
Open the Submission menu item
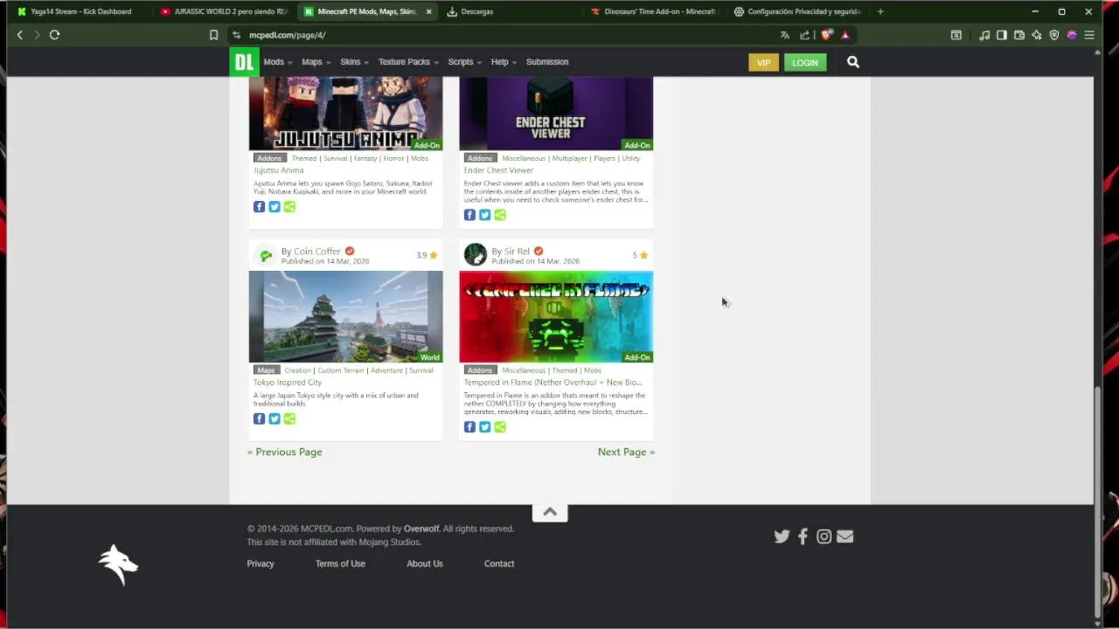pos(547,62)
